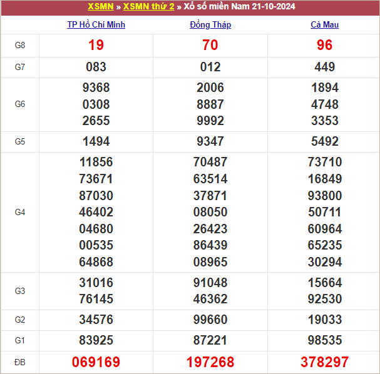Screen dimensions: 380x374
Task: Click G4 number 46402
Action: pyautogui.click(x=96, y=212)
